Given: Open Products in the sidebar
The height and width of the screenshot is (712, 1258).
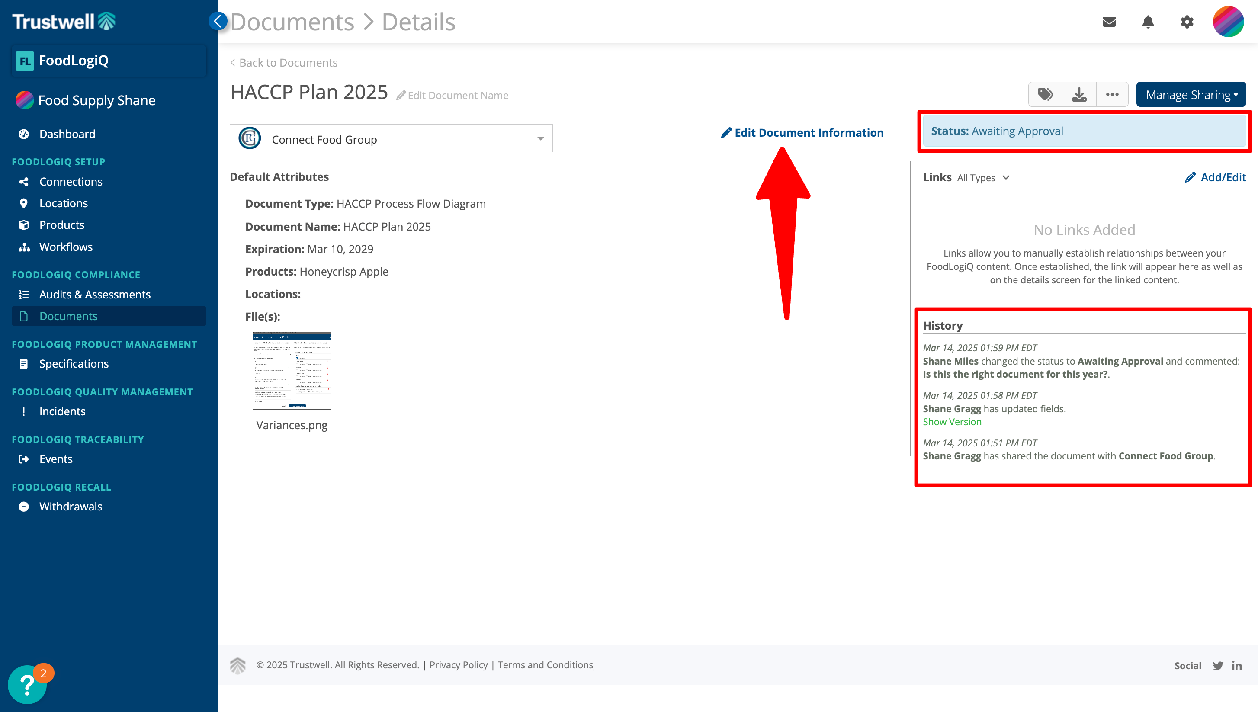Looking at the screenshot, I should click(x=61, y=225).
